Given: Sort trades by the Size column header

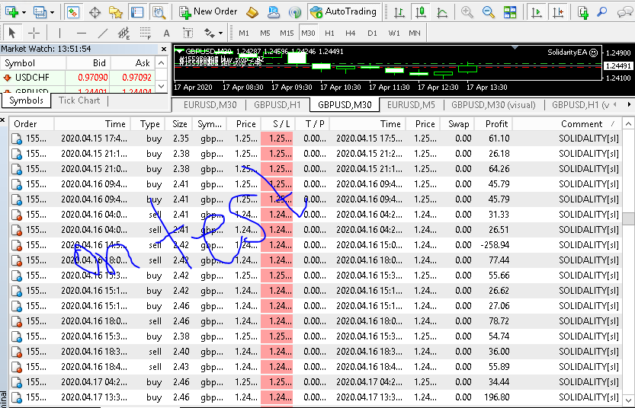Looking at the screenshot, I should (180, 124).
